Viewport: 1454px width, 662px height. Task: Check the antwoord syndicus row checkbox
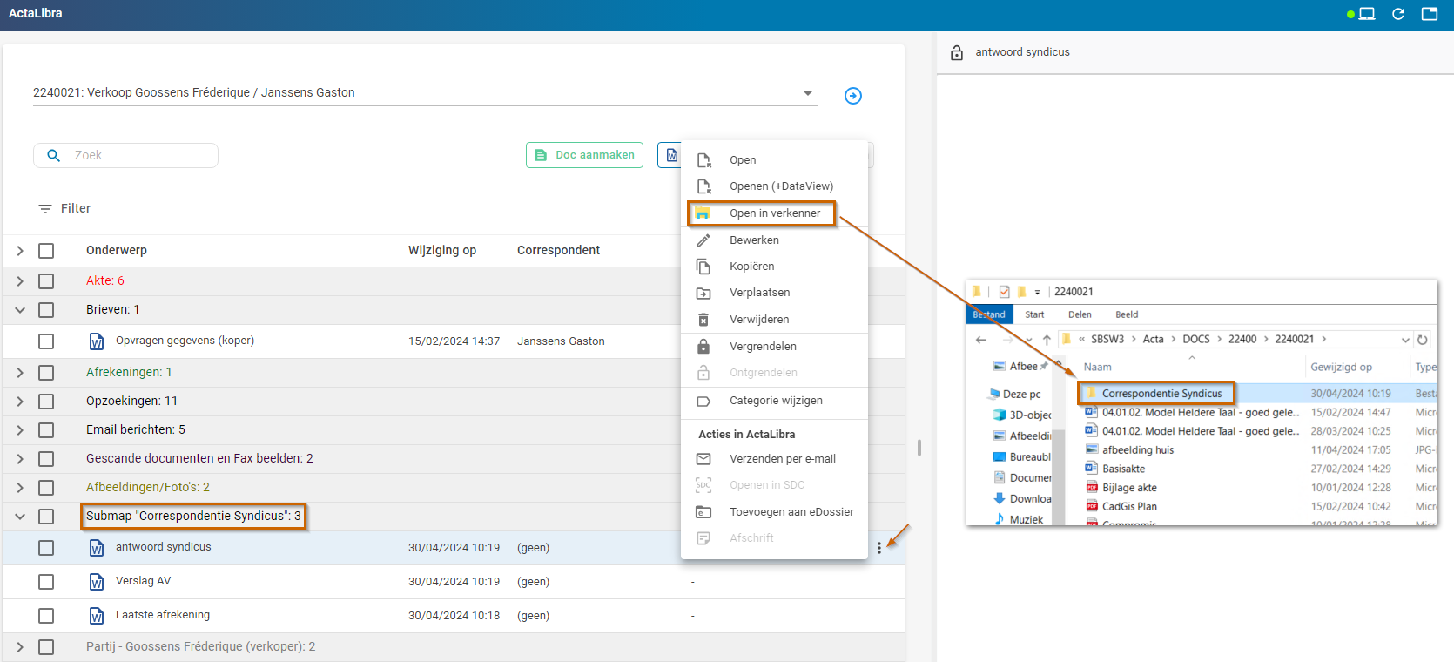point(46,548)
